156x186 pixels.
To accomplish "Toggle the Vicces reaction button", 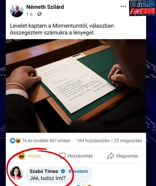I will pyautogui.click(x=29, y=156).
